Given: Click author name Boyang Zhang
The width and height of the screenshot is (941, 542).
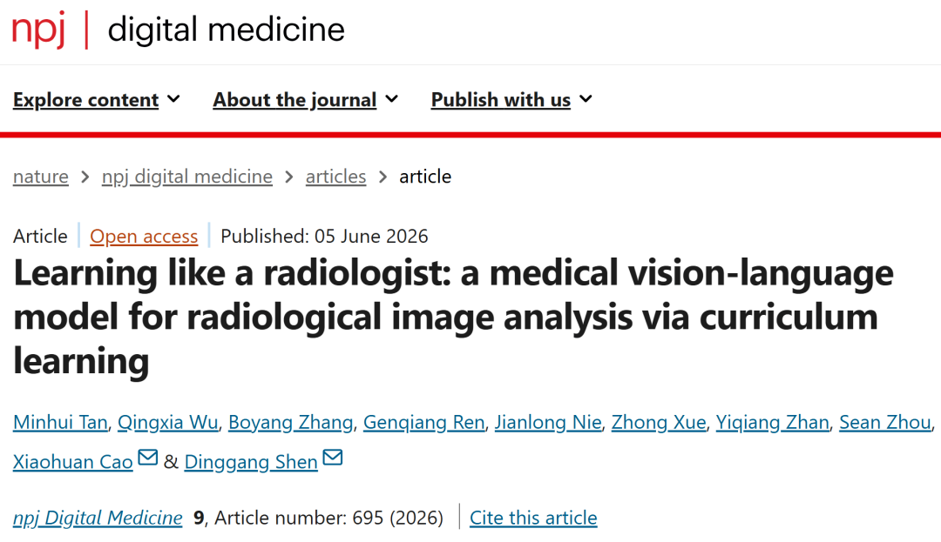Looking at the screenshot, I should 290,422.
